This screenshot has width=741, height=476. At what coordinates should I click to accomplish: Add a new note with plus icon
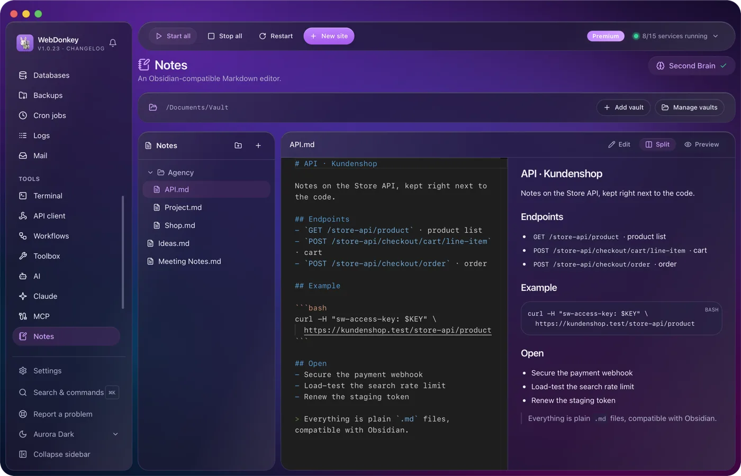click(258, 145)
